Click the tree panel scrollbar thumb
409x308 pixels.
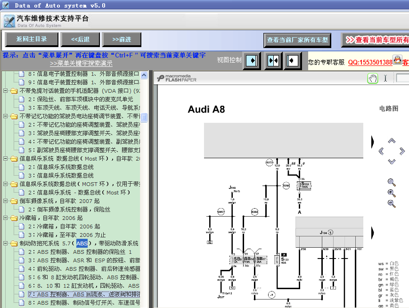click(x=144, y=117)
